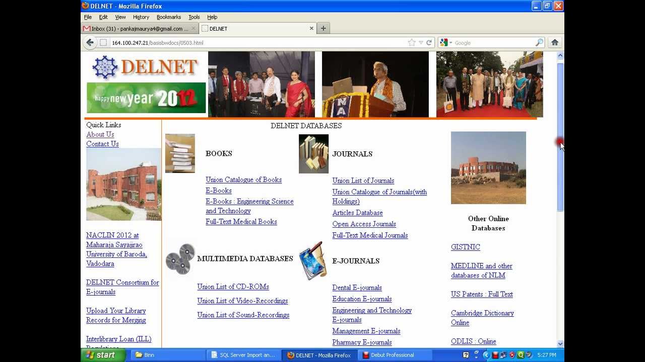Switch to SQL Server Import taskbar window
The height and width of the screenshot is (362, 645).
(243, 355)
